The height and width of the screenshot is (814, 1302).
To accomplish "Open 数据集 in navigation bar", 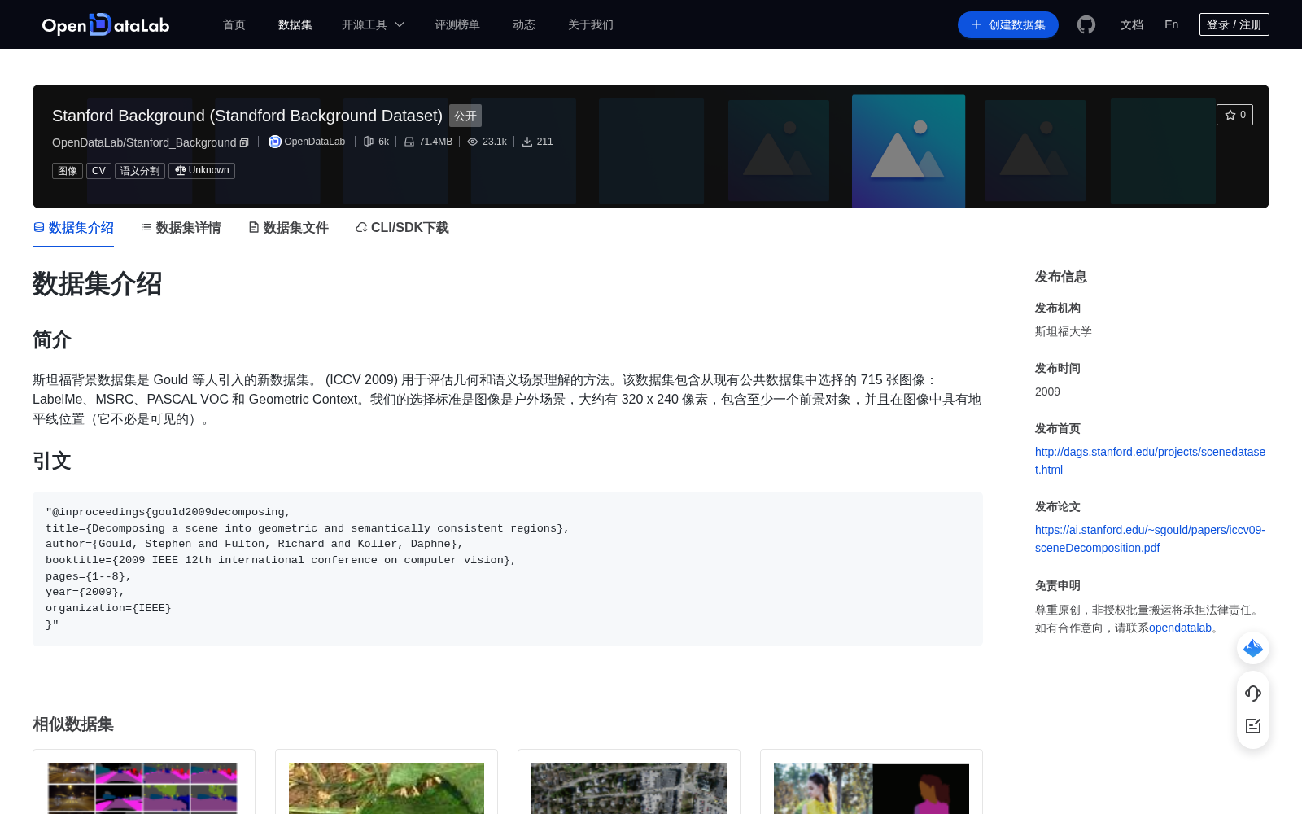I will click(295, 24).
